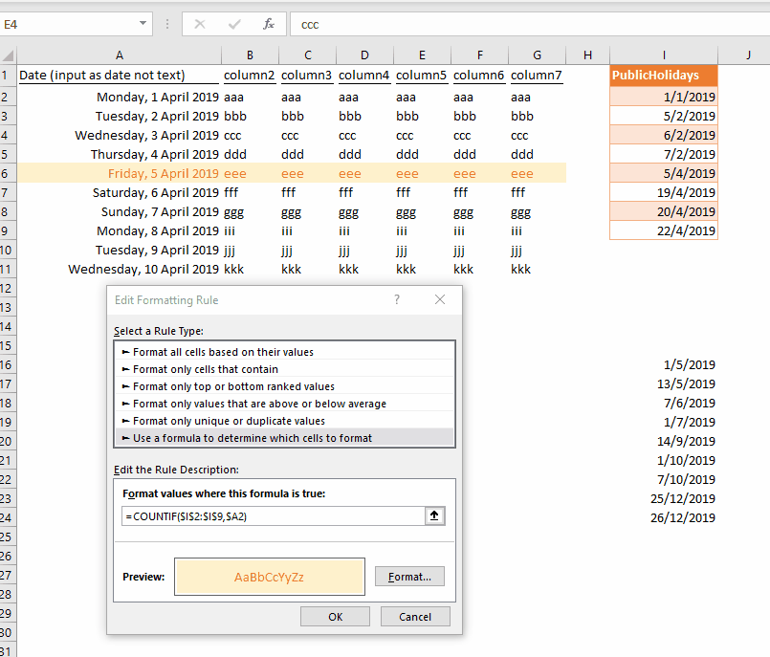This screenshot has width=770, height=657.
Task: Click Cancel in the Edit Formatting Rule dialog
Action: [415, 616]
